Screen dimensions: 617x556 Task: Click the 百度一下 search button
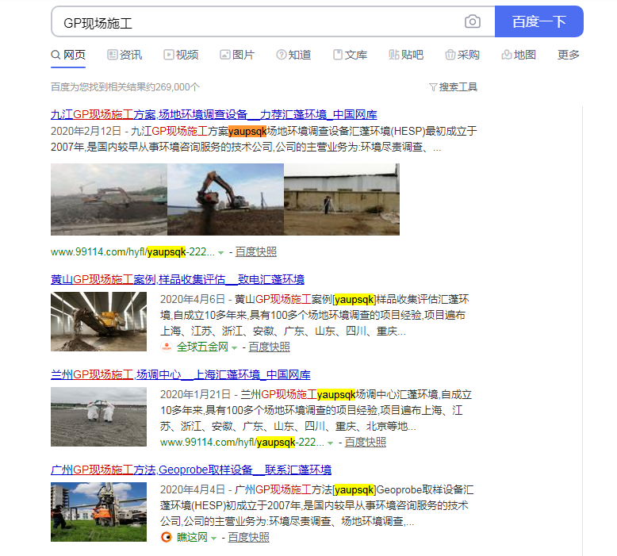click(x=538, y=21)
